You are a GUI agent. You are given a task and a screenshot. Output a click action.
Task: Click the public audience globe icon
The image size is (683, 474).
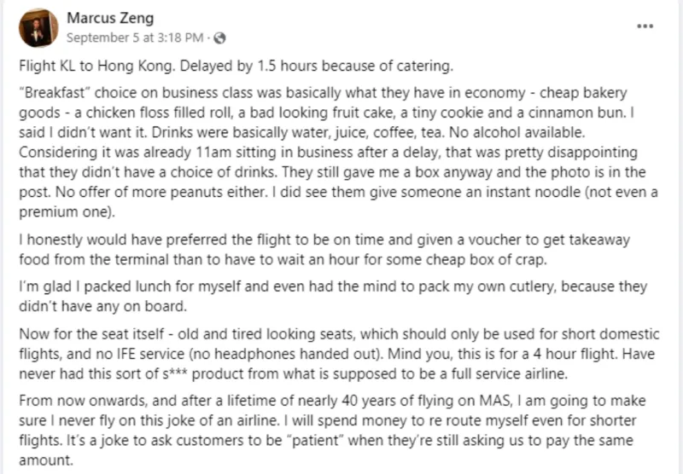220,38
